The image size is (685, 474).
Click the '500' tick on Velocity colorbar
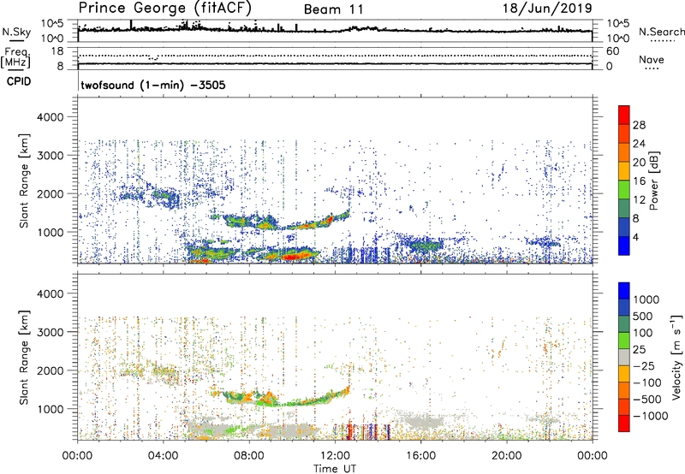tap(643, 316)
